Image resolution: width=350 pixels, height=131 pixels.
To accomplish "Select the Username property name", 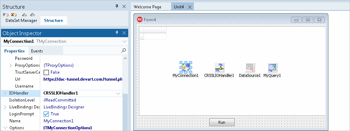I will 24,86.
